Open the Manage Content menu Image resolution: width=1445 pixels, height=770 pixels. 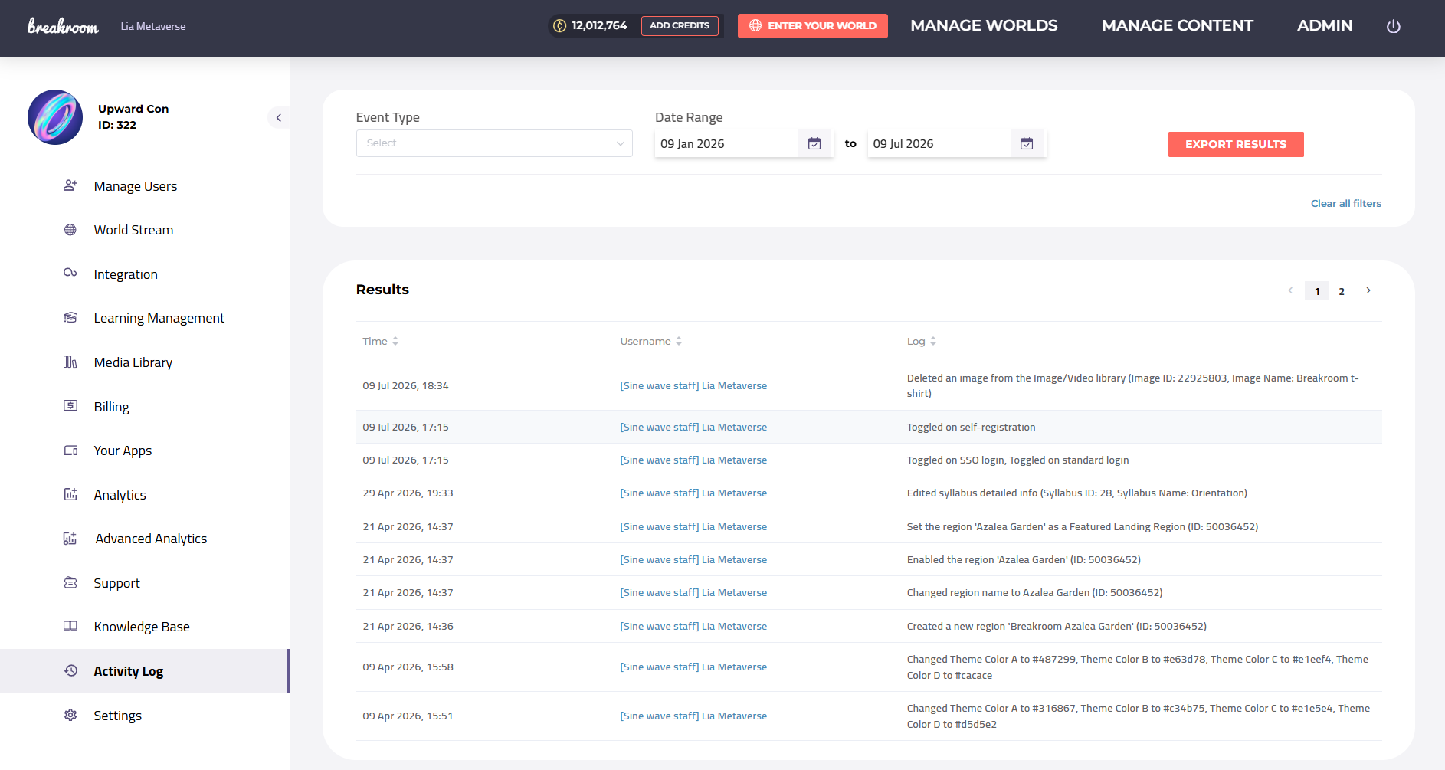coord(1178,25)
